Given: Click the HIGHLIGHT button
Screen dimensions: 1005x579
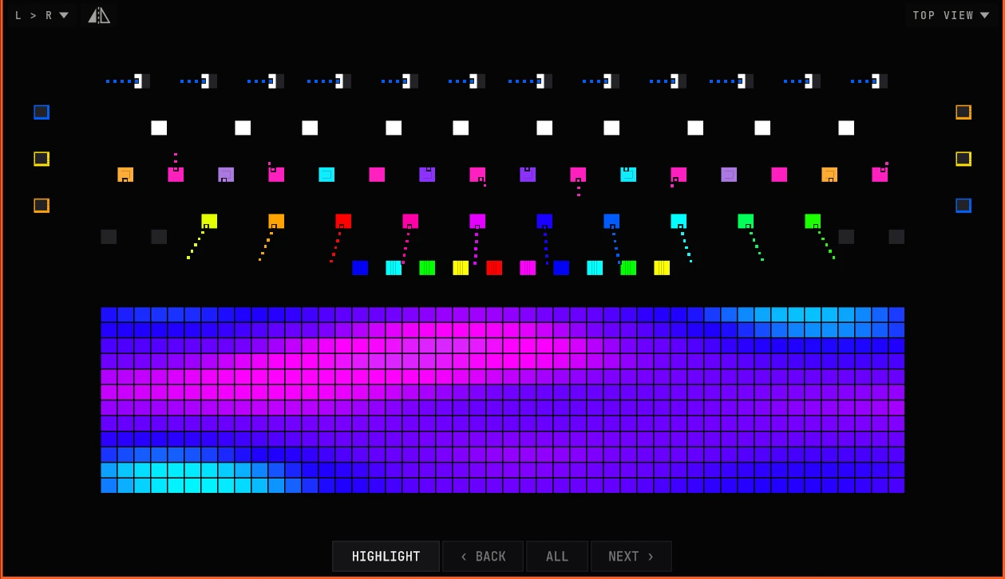Looking at the screenshot, I should coord(386,557).
